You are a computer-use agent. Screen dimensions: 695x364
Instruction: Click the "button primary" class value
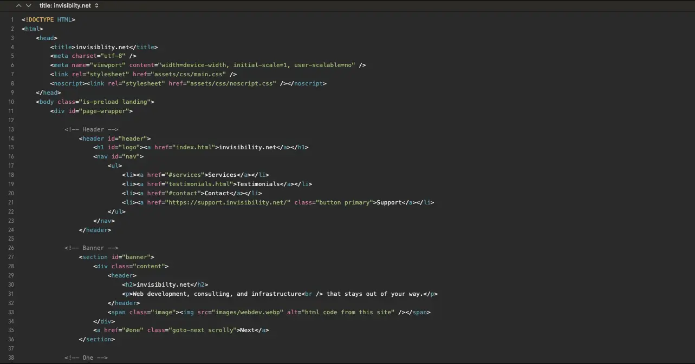coord(345,202)
